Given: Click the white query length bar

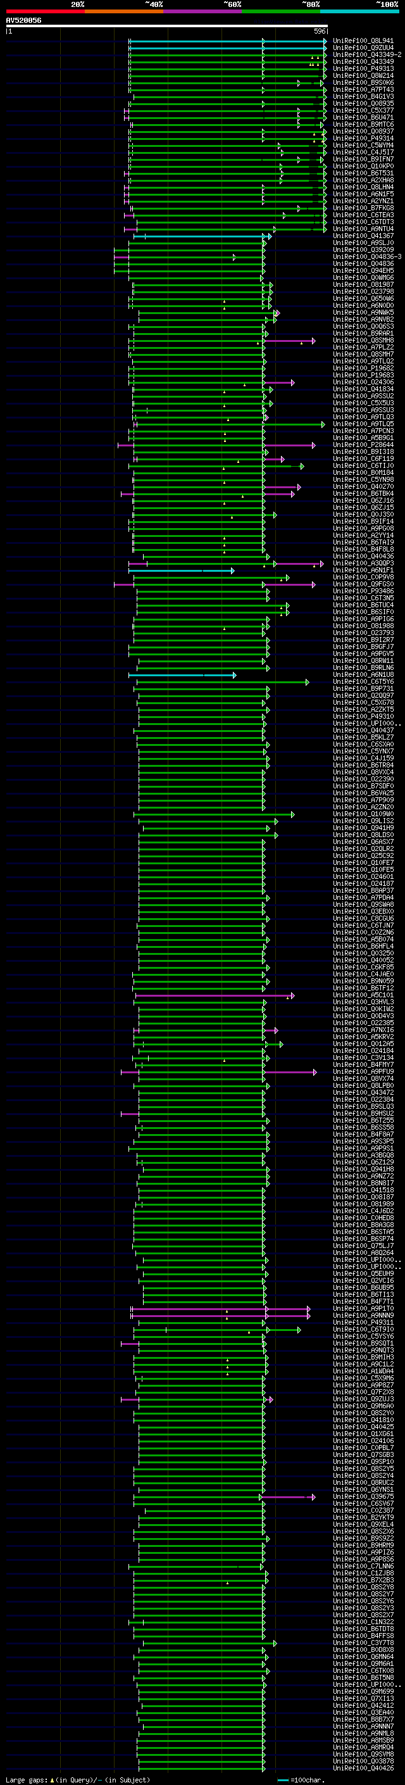Looking at the screenshot, I should [x=167, y=27].
